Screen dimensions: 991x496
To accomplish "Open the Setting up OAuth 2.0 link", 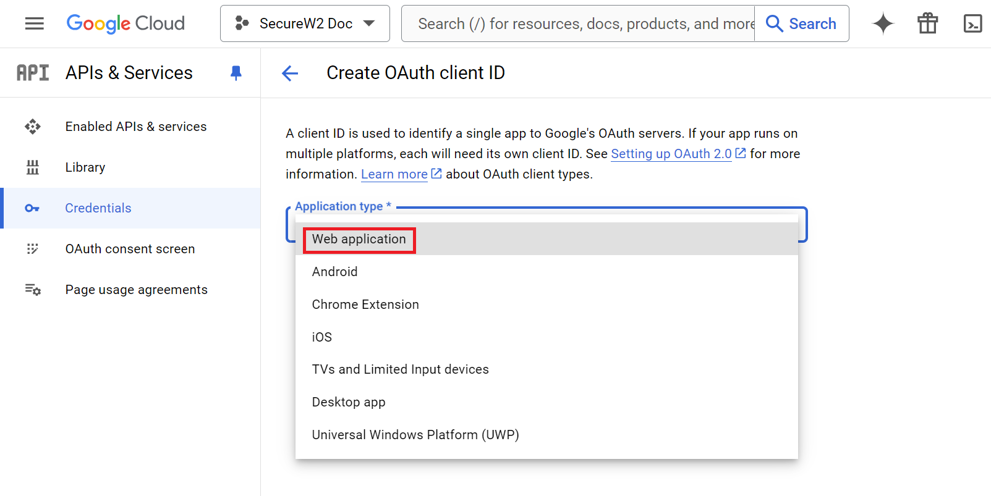I will pos(671,154).
